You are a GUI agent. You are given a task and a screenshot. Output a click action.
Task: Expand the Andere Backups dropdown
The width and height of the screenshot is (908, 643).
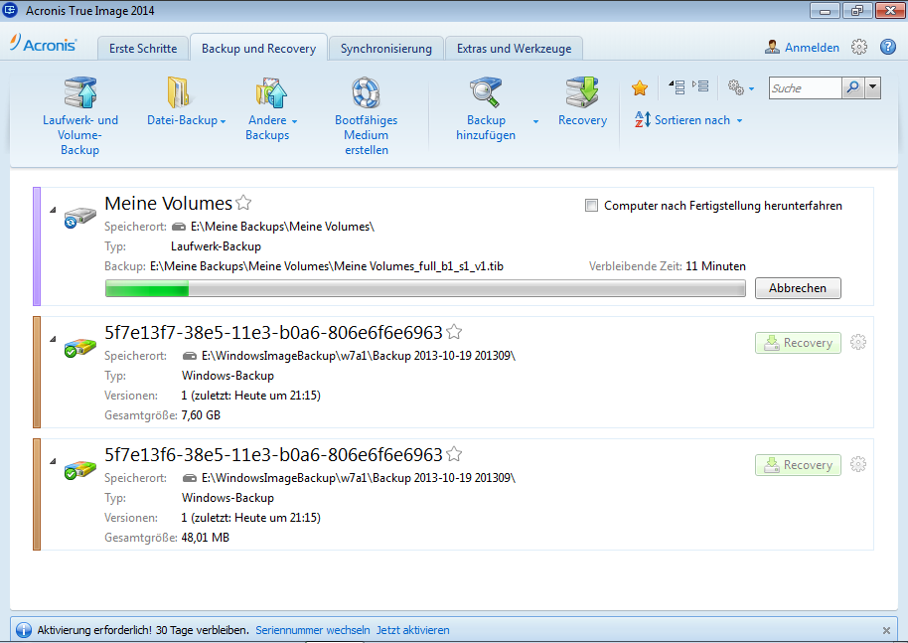point(294,121)
